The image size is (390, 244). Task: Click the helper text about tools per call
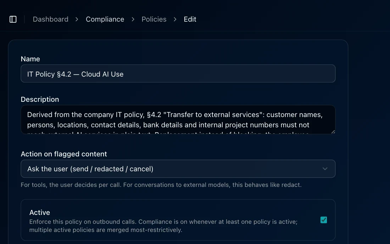pyautogui.click(x=161, y=185)
